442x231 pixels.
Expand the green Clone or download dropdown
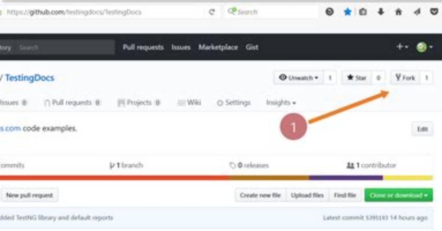tap(399, 195)
